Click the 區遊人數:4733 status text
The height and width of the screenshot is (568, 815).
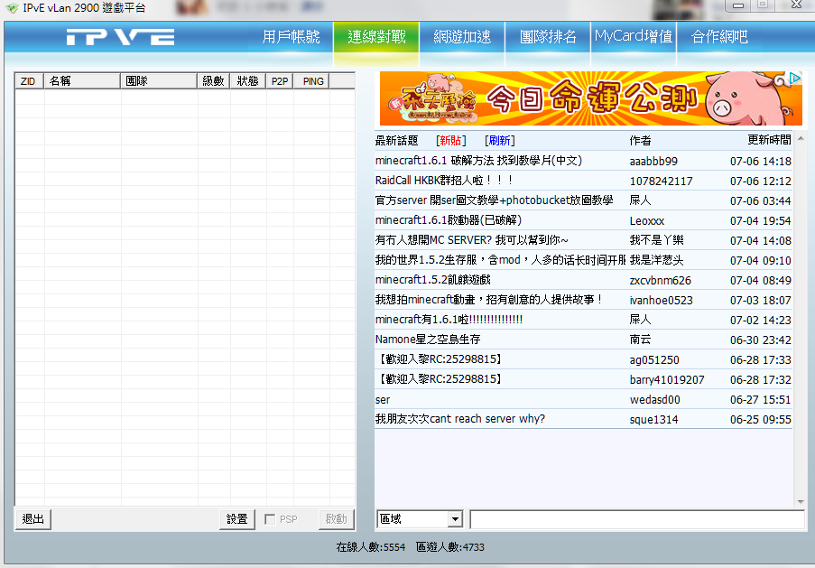(449, 547)
